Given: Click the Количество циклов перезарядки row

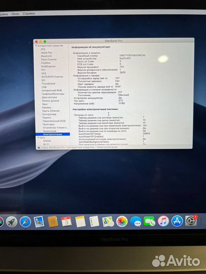Looking at the screenshot, I should coord(100,92).
